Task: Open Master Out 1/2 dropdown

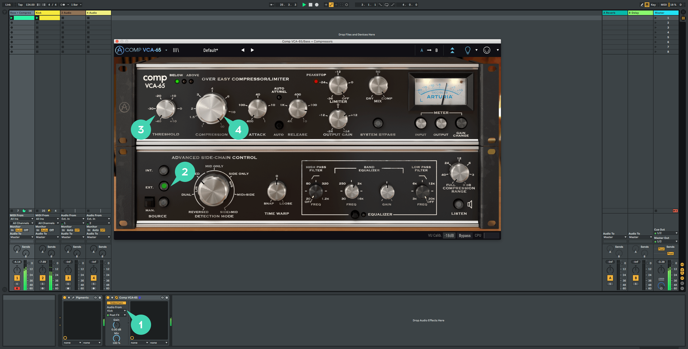Action: pos(666,242)
